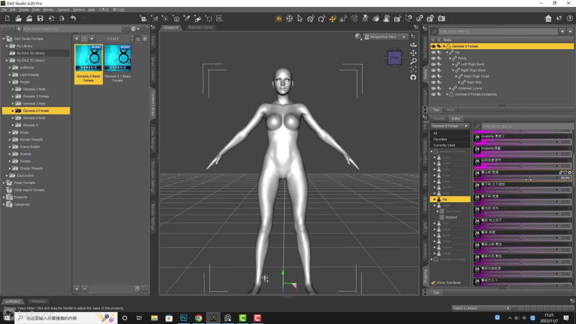Collapse the People folder
This screenshot has height=324, width=576.
(10, 82)
